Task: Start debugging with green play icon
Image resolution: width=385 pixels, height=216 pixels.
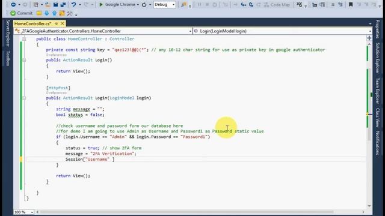Action: pos(101,5)
